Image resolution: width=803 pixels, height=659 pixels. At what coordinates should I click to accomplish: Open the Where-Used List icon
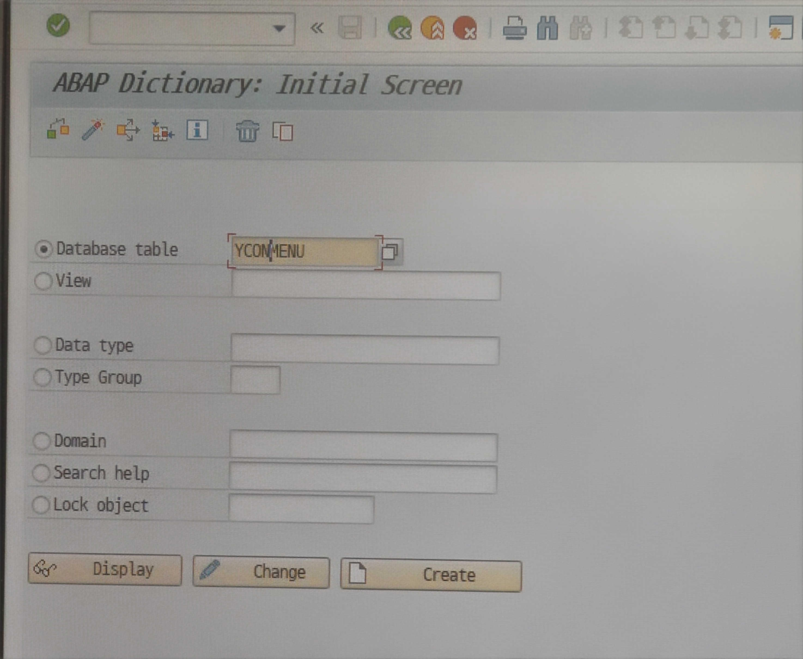[x=128, y=130]
